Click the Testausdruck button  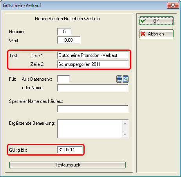pyautogui.click(x=67, y=165)
